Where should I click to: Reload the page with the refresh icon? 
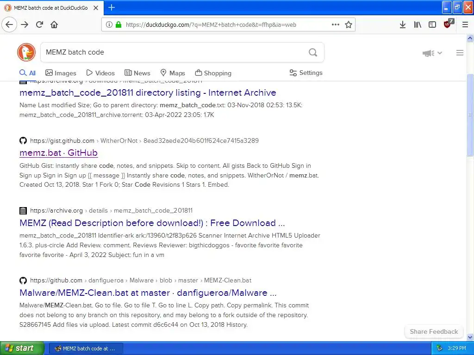(x=40, y=24)
